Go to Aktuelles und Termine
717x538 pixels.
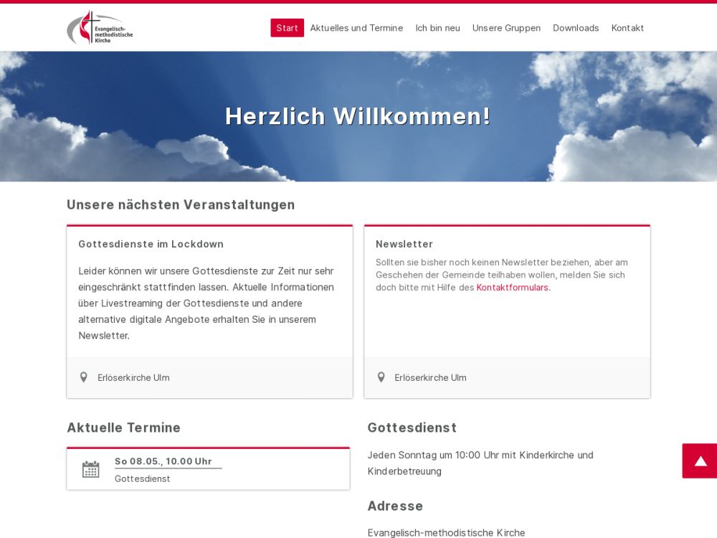click(356, 28)
